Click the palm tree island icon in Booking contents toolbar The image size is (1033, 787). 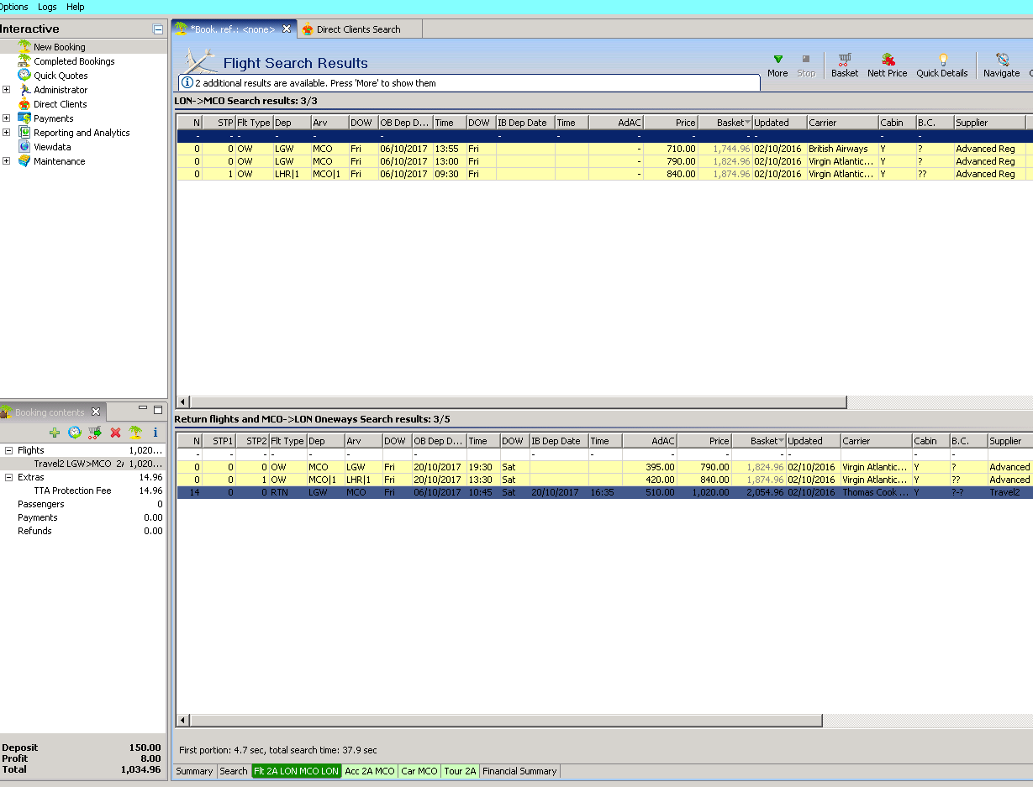(x=135, y=433)
